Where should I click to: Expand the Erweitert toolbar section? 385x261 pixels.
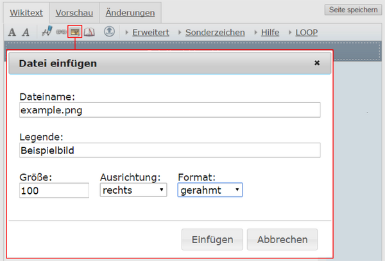pyautogui.click(x=151, y=33)
